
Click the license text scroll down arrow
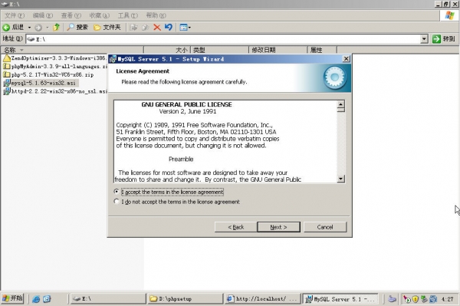tap(340, 179)
